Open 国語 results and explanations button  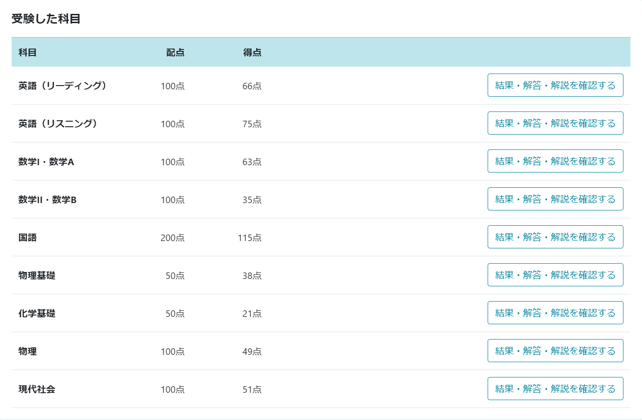coord(555,237)
